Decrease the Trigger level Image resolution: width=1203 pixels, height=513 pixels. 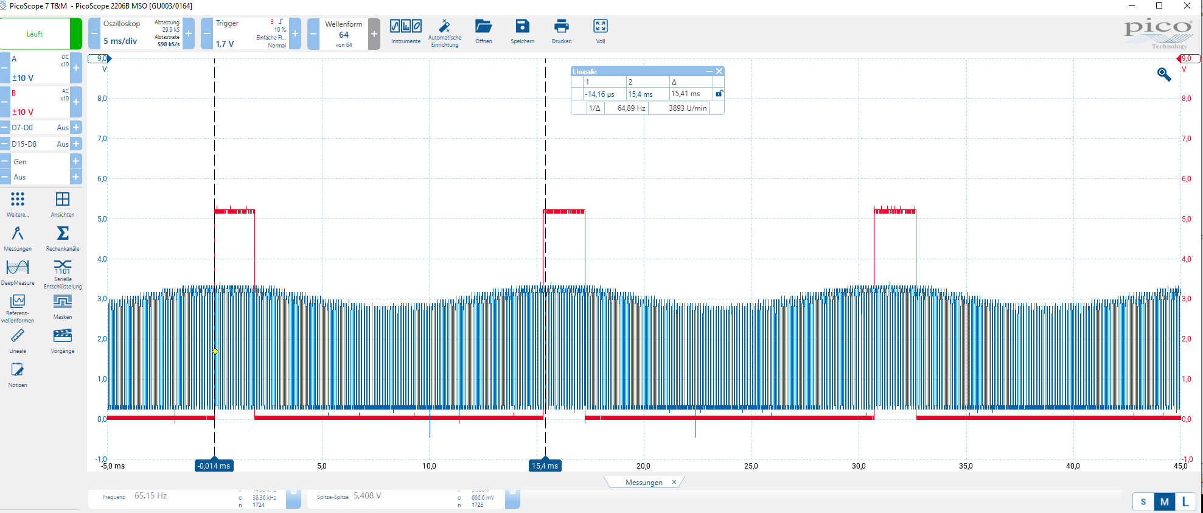206,33
